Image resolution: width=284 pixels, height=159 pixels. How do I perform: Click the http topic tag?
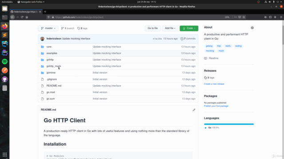coord(219,46)
